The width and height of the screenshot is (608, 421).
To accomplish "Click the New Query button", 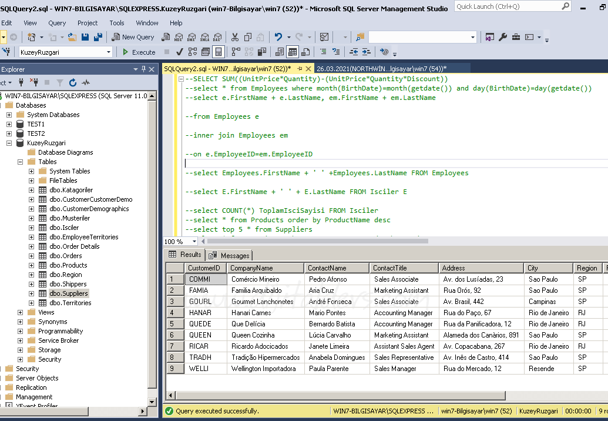I will pyautogui.click(x=132, y=37).
